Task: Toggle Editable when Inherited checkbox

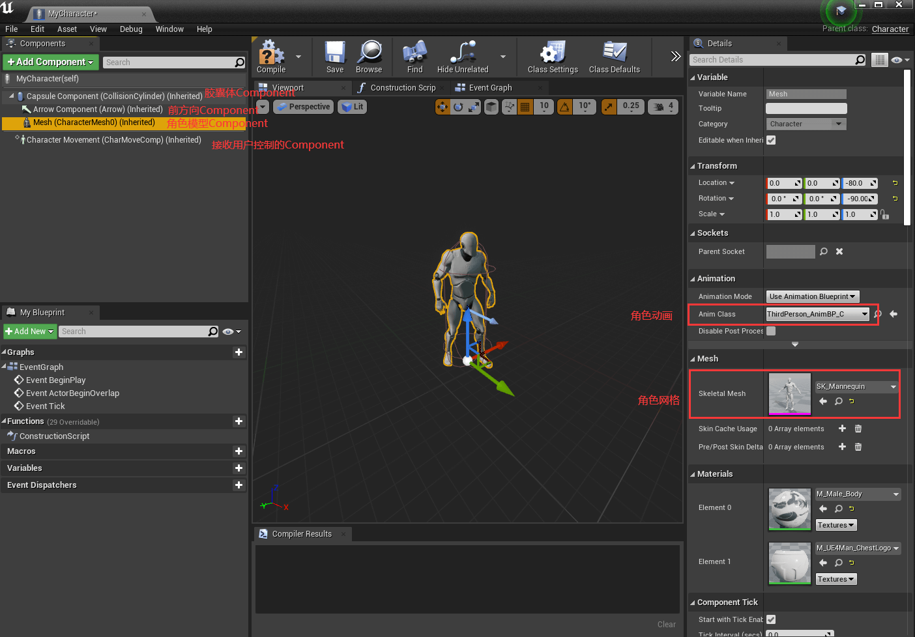Action: coord(771,140)
